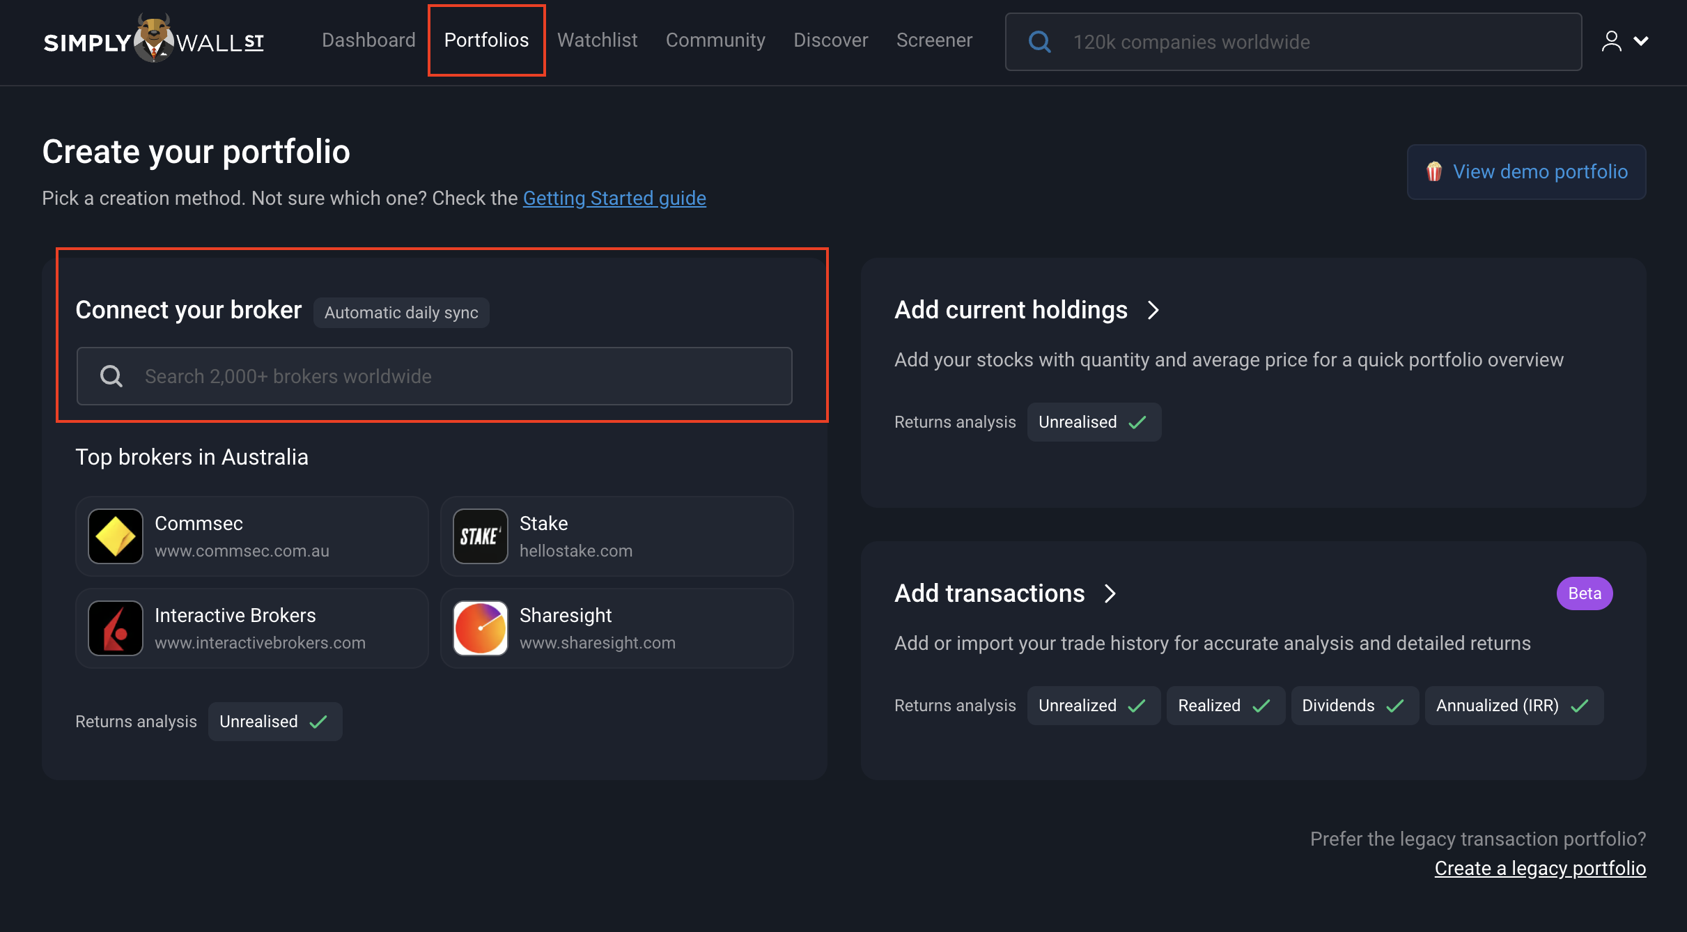Click the company search magnifier icon
The width and height of the screenshot is (1687, 932).
[1040, 42]
